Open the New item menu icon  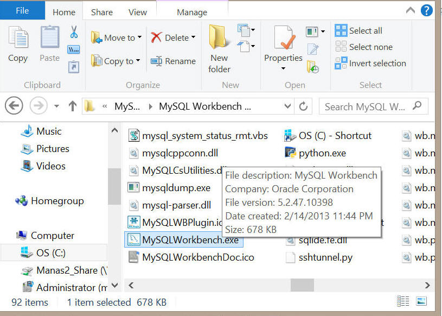point(246,30)
